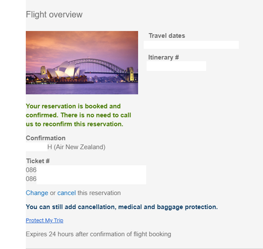Open the Protect My Trip link
263x249 pixels.
point(45,220)
